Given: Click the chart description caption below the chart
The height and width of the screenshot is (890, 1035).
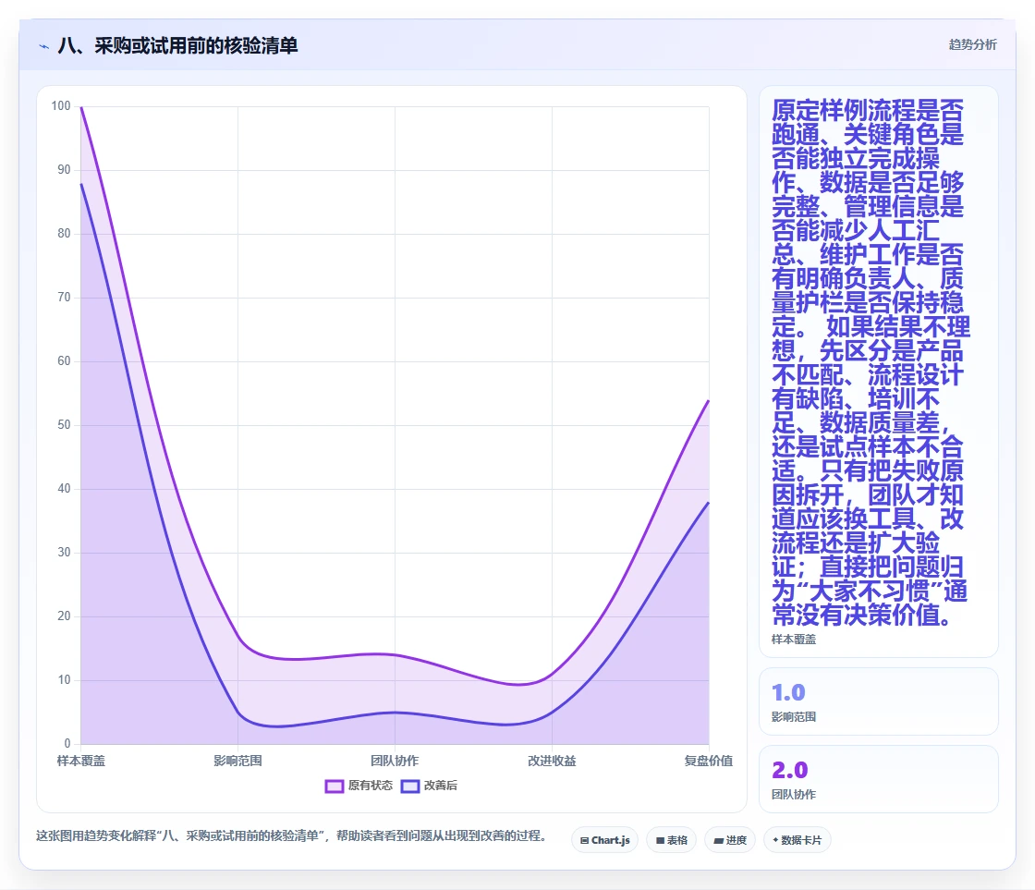Looking at the screenshot, I should (x=291, y=835).
